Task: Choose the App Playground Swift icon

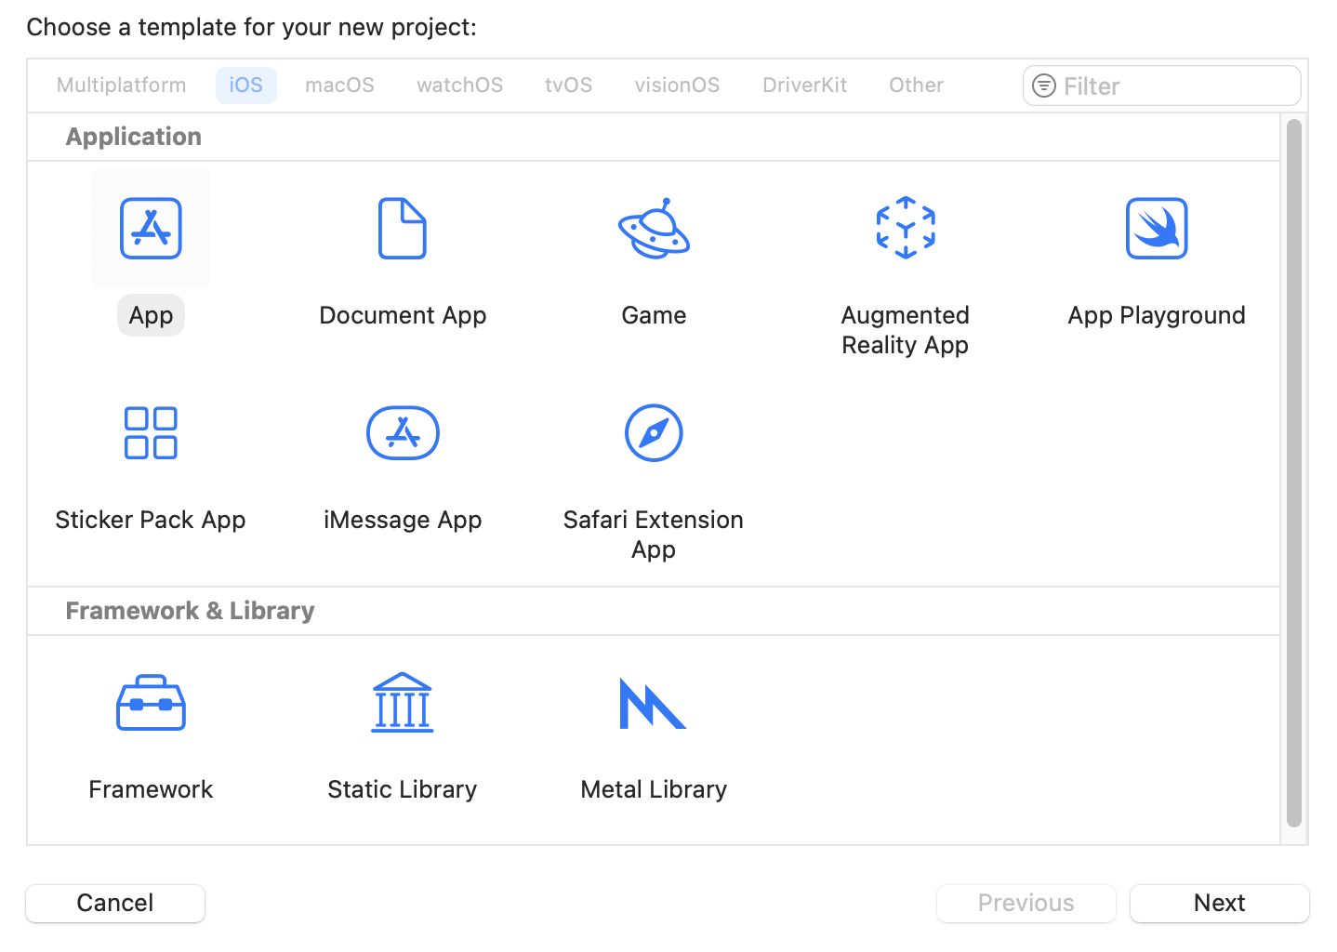Action: (x=1157, y=228)
